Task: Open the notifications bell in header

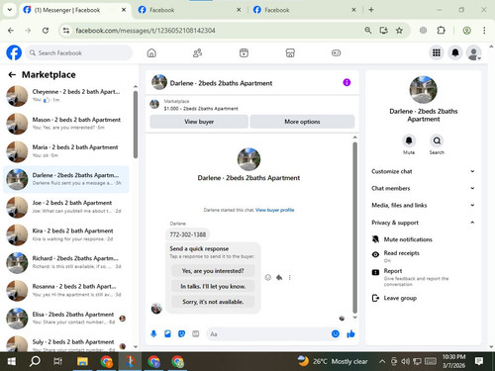Action: click(455, 52)
